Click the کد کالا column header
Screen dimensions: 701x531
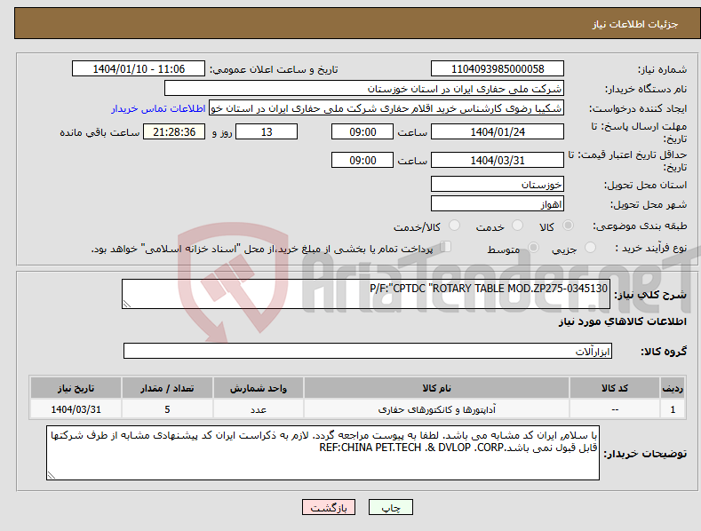tap(615, 388)
